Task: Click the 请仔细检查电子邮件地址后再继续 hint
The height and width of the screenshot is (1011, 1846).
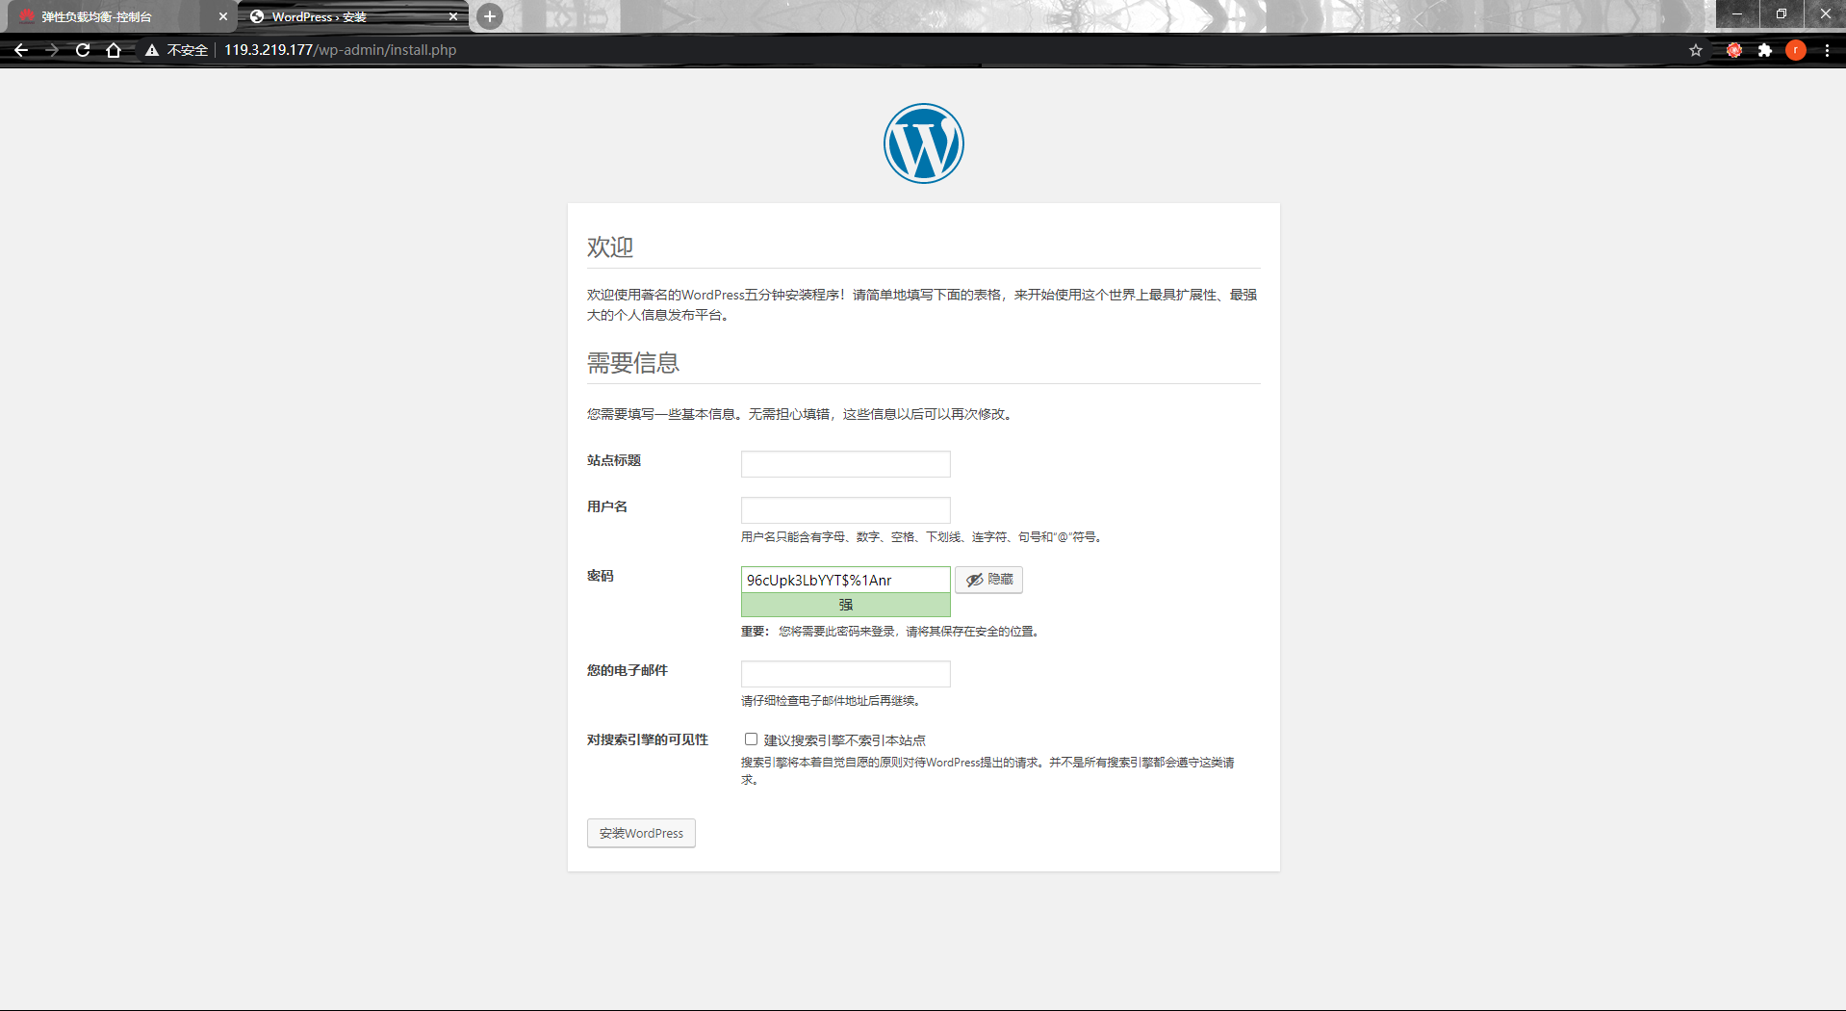Action: click(832, 701)
